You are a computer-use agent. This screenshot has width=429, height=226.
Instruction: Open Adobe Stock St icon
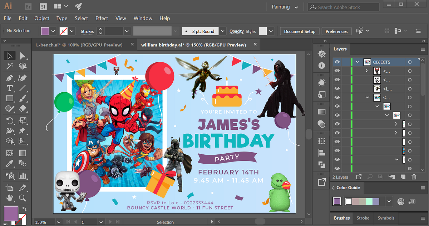tap(43, 6)
